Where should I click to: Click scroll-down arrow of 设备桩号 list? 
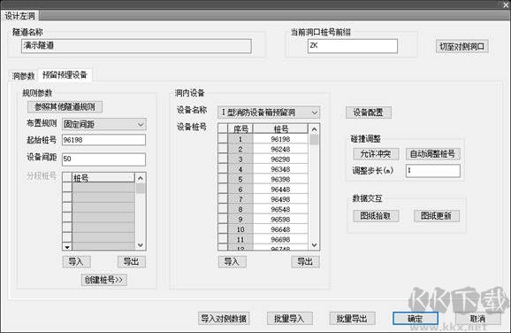point(314,244)
